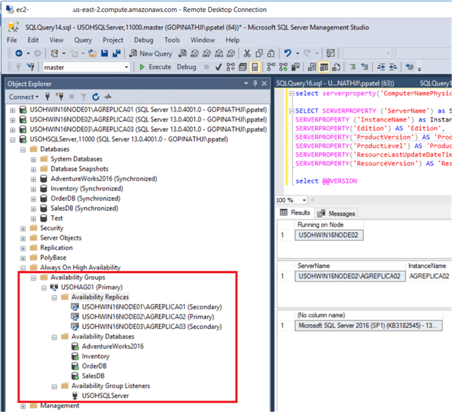The width and height of the screenshot is (452, 412).
Task: Click the USOHSQLServer listener icon
Action: click(76, 396)
